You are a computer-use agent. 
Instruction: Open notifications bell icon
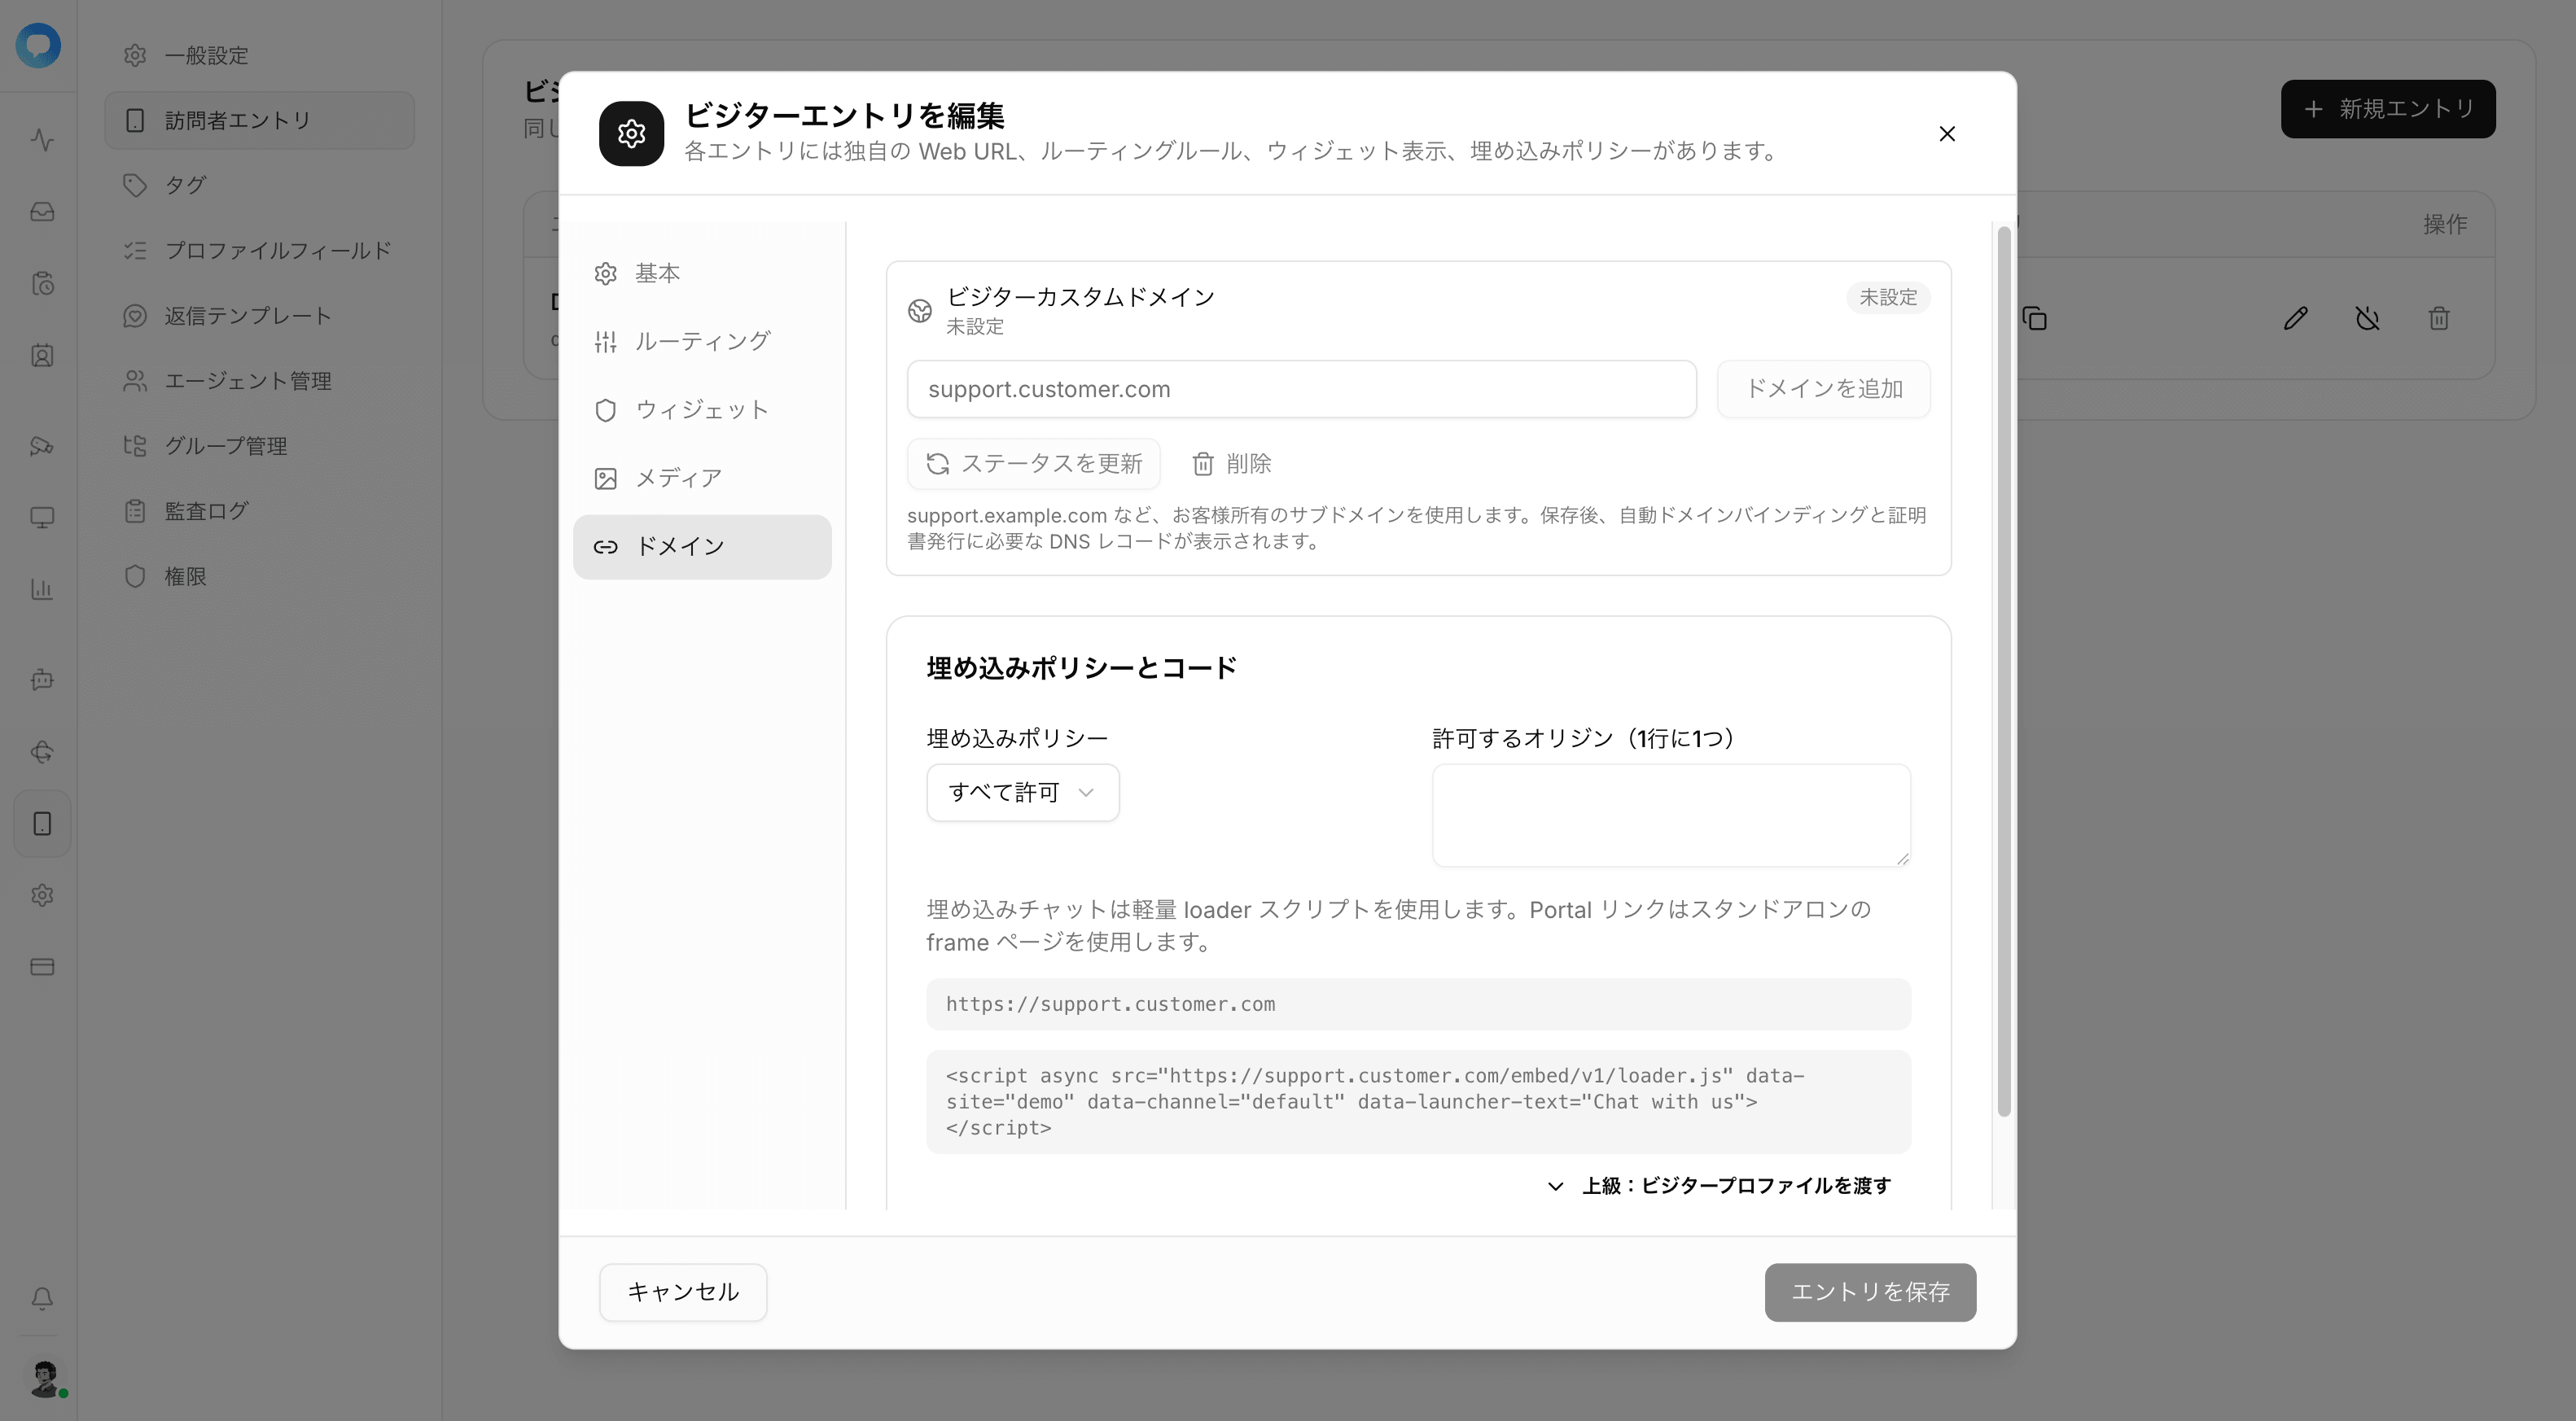coord(42,1298)
